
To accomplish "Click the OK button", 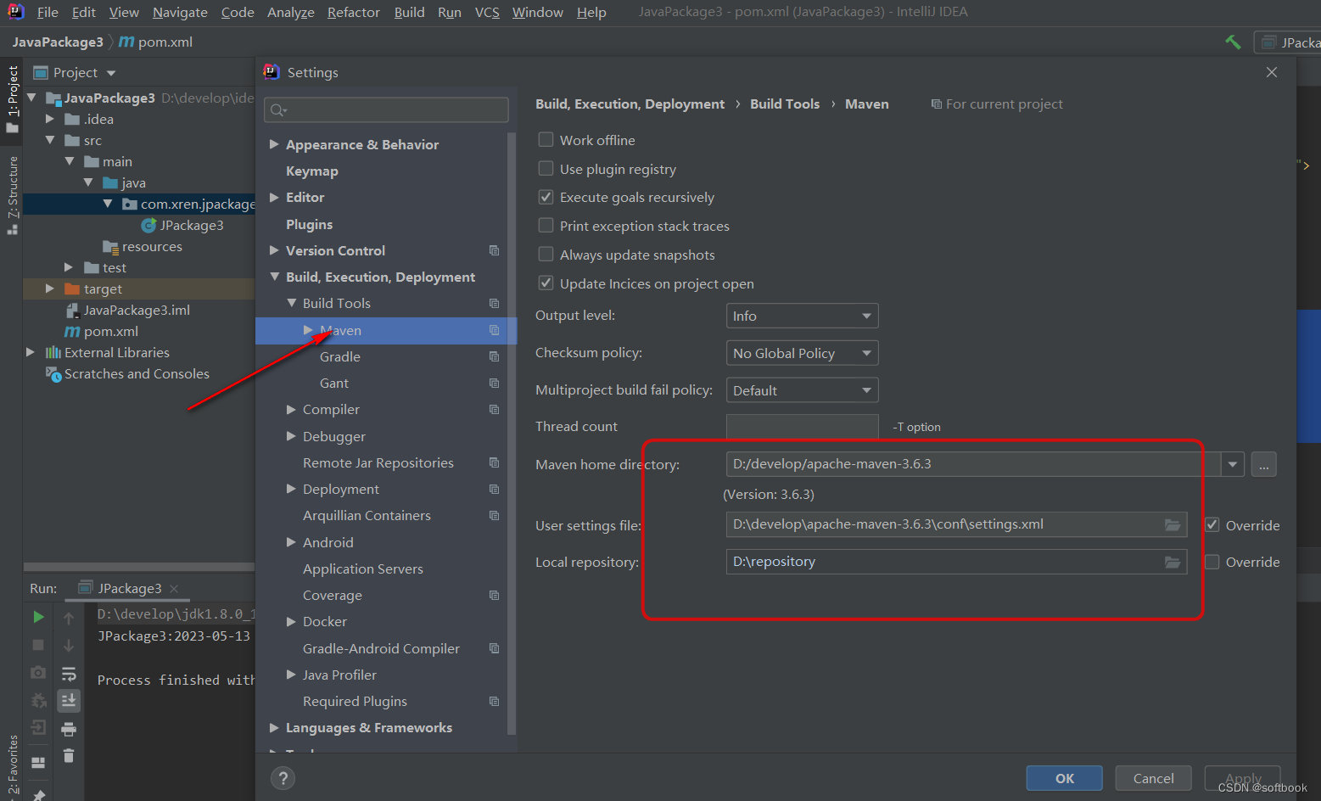I will tap(1065, 778).
